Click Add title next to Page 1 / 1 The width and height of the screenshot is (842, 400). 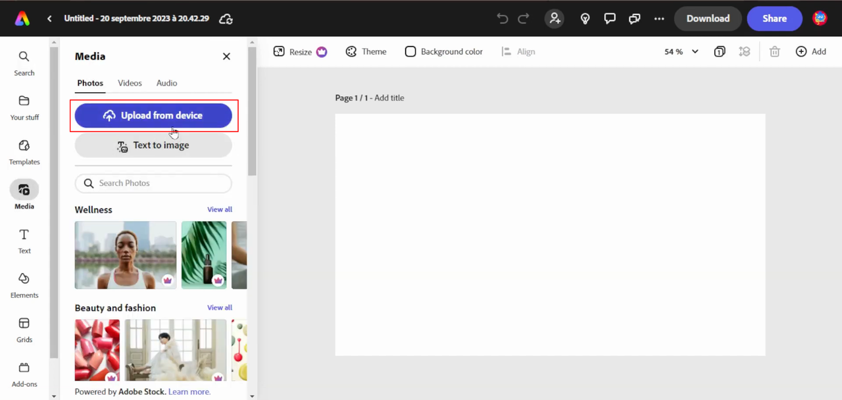pos(389,98)
